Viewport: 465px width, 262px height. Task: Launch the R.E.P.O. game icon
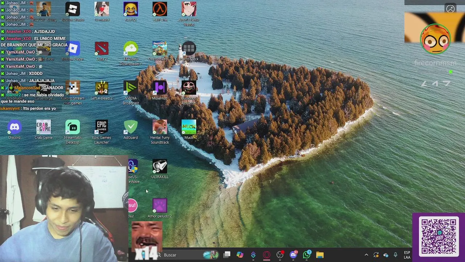click(x=131, y=12)
